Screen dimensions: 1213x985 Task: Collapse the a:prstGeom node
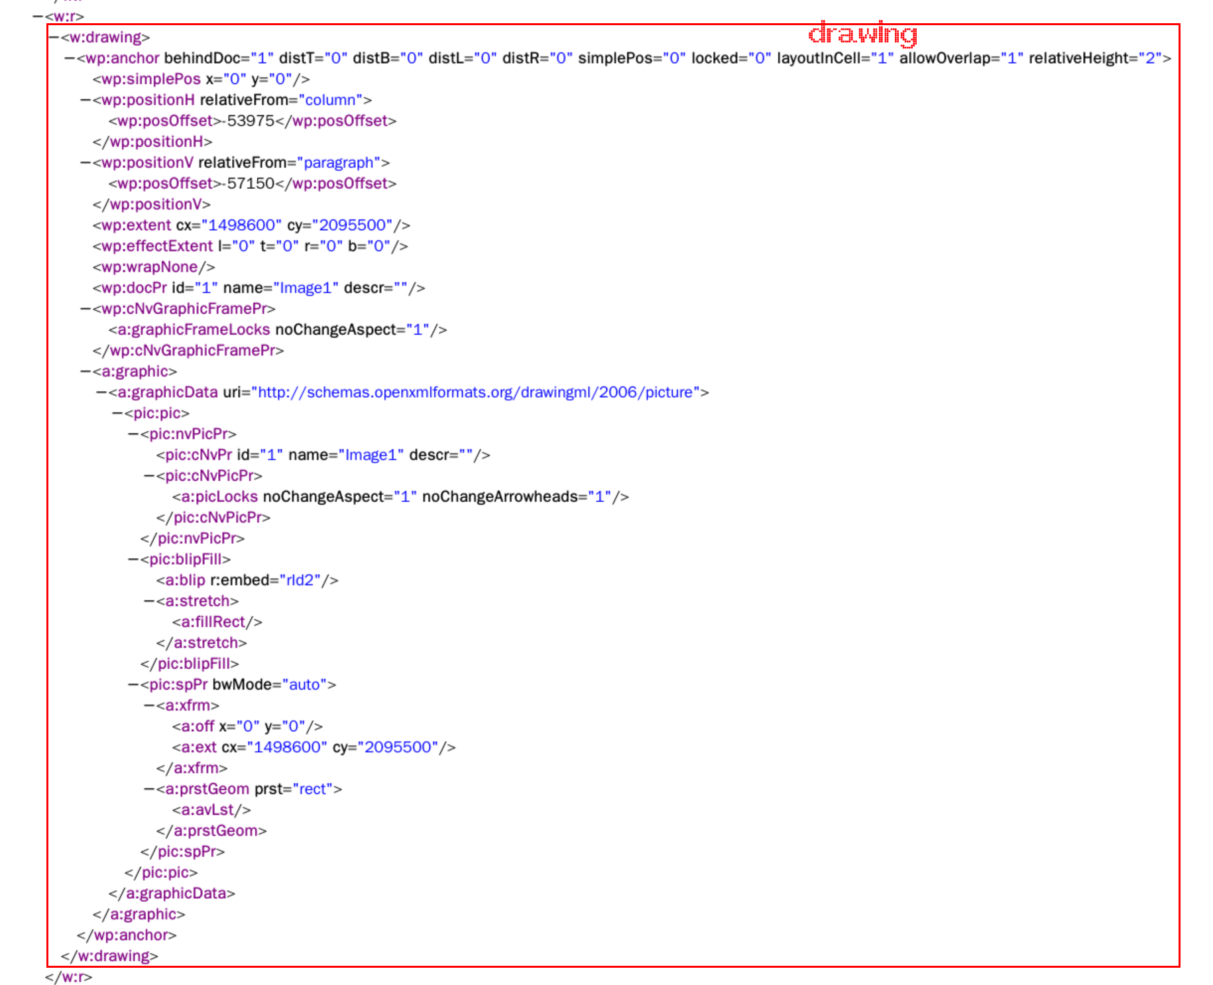pyautogui.click(x=149, y=789)
